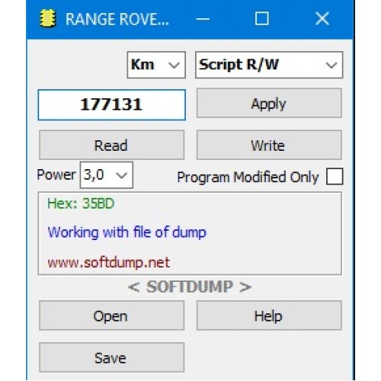Follow the www.softdump.net link

point(109,262)
